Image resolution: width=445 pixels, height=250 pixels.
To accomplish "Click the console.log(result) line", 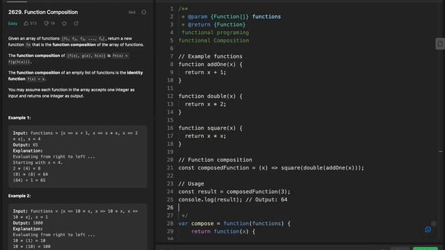I will (x=233, y=199).
